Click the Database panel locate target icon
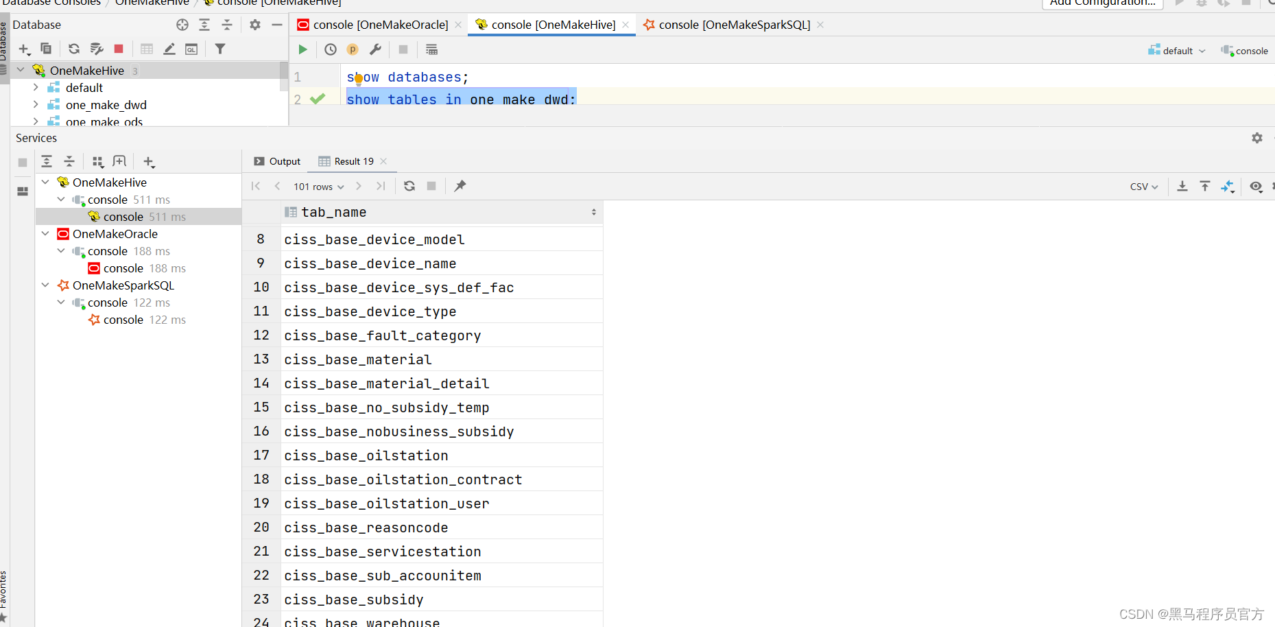 click(182, 25)
